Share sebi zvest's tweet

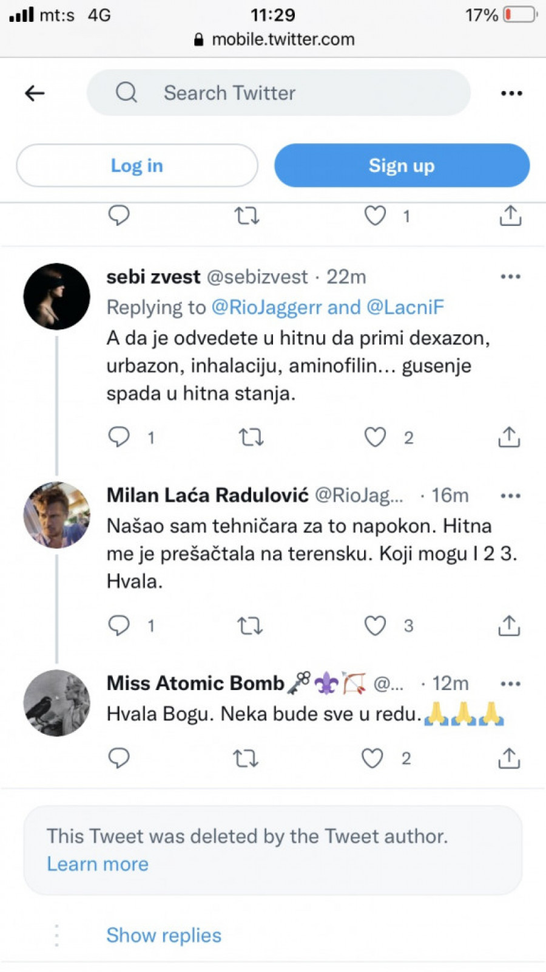coord(509,437)
